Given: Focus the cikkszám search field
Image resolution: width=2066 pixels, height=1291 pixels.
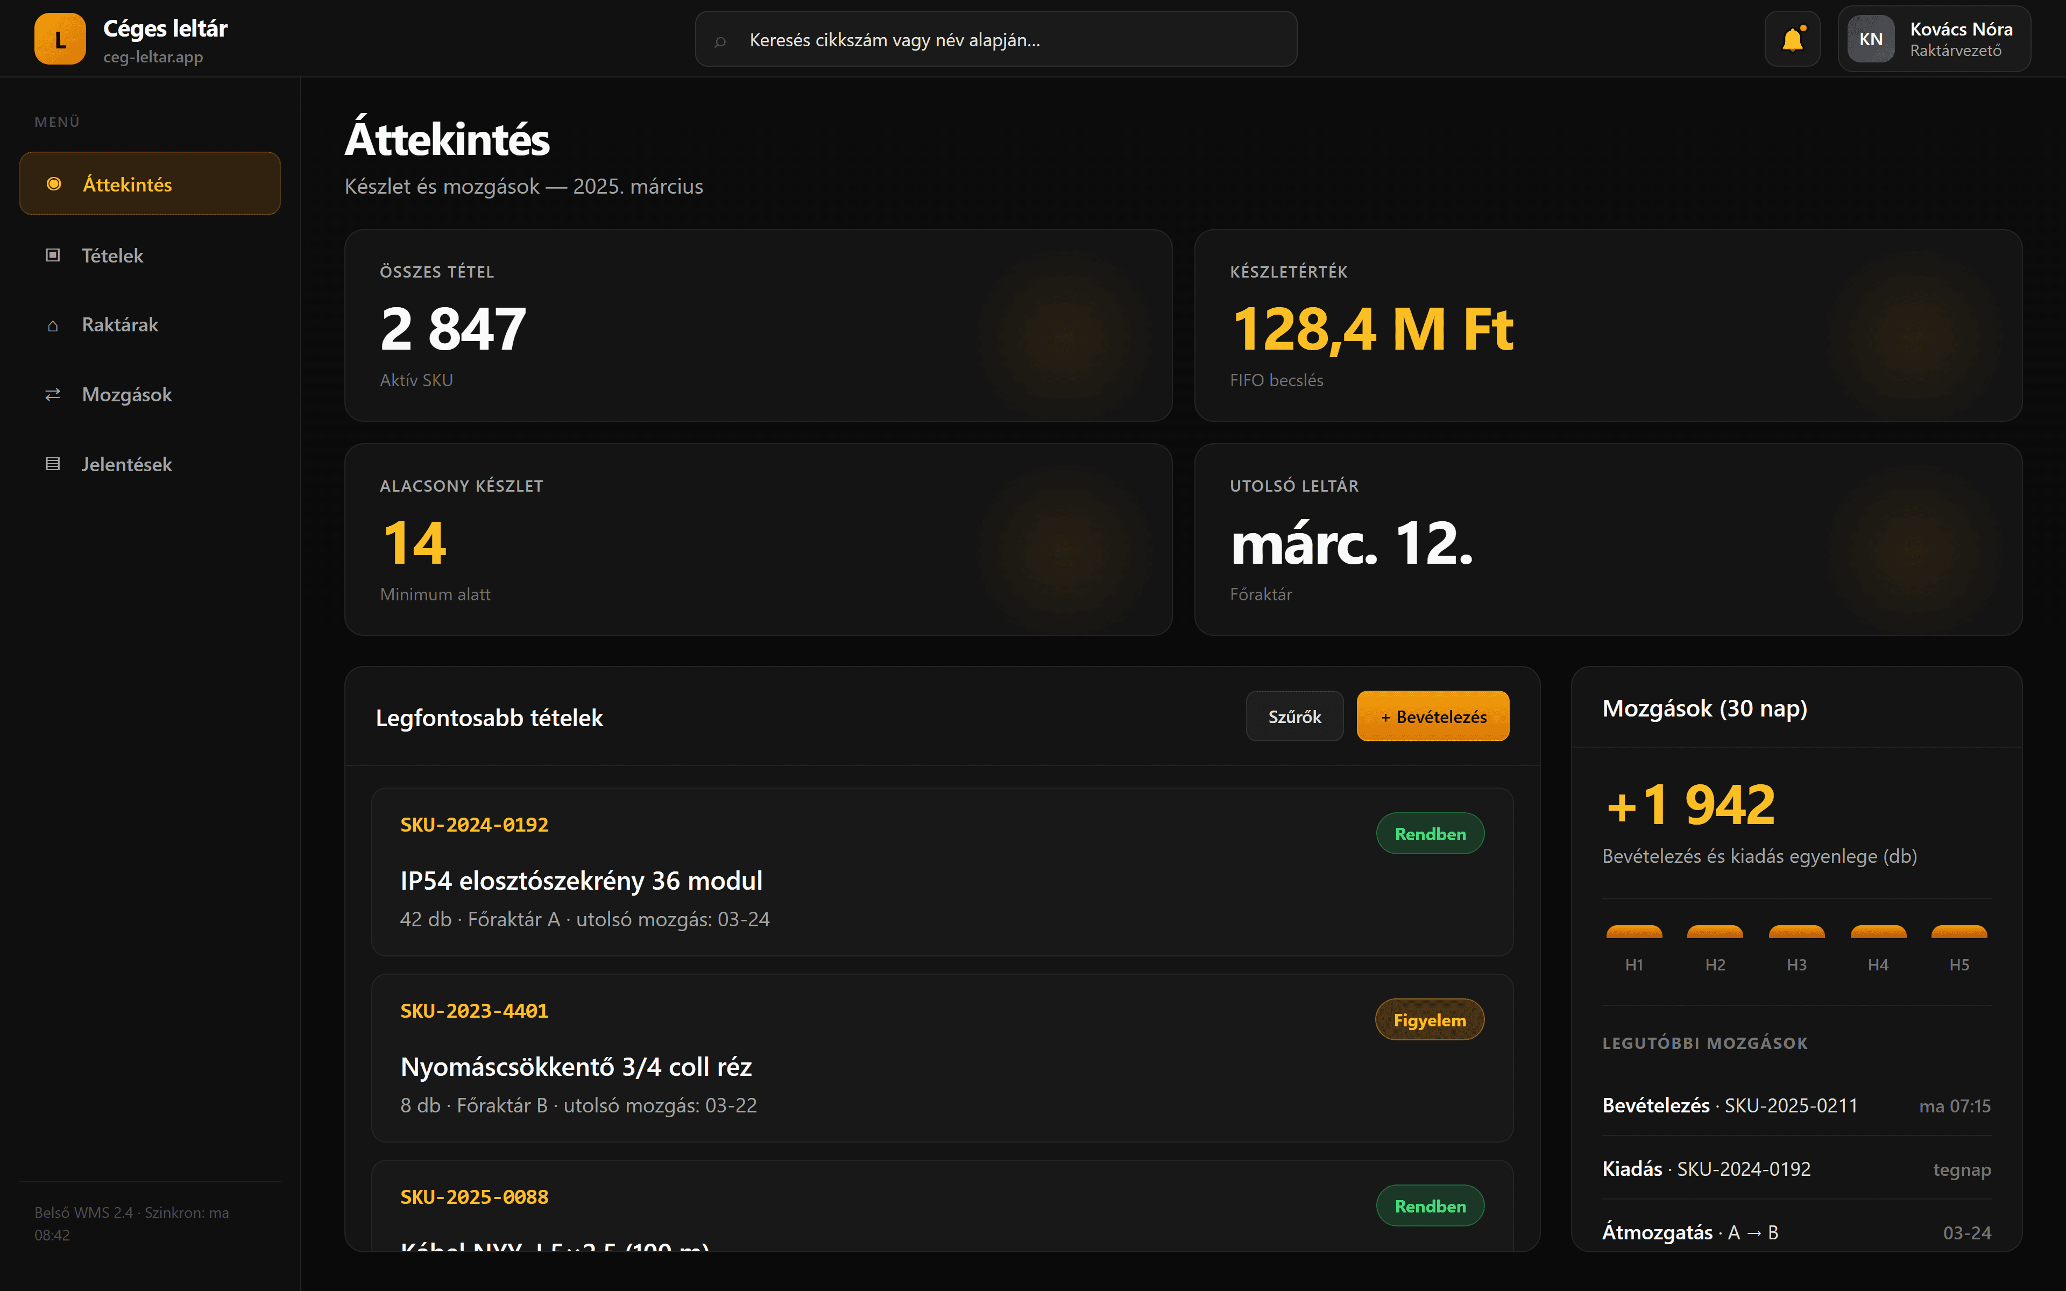Looking at the screenshot, I should tap(995, 39).
